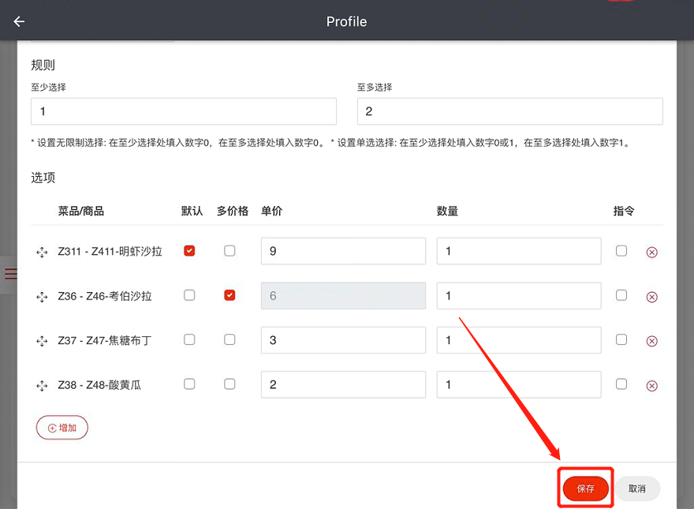This screenshot has width=694, height=509.
Task: Click the drag handle for Z36 考伯沙拉
Action: pyautogui.click(x=42, y=297)
